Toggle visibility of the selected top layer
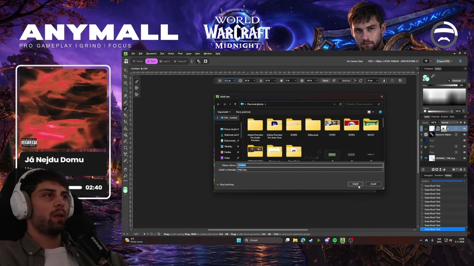The image size is (474, 266). pyautogui.click(x=465, y=129)
